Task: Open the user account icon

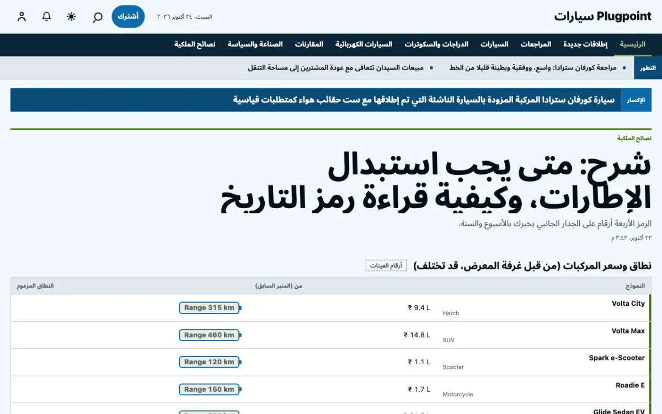Action: [x=22, y=17]
